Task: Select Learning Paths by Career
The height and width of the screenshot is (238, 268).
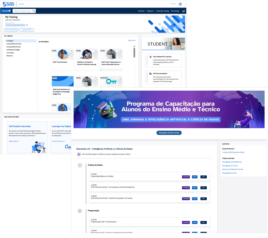Action: [14, 44]
